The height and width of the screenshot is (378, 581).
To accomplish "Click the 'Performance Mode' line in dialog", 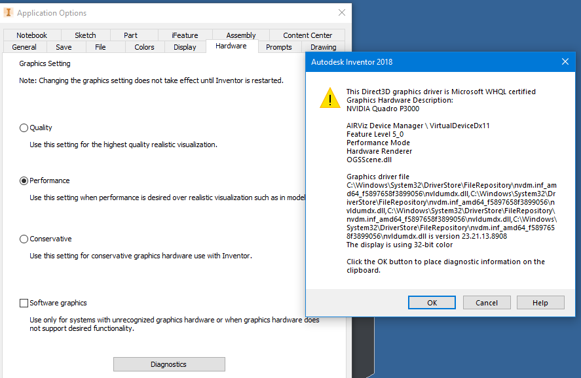I will [378, 143].
